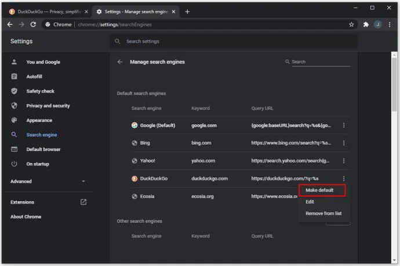Open a new tab with plus button
Screen dimensions: 400x266
pyautogui.click(x=187, y=12)
